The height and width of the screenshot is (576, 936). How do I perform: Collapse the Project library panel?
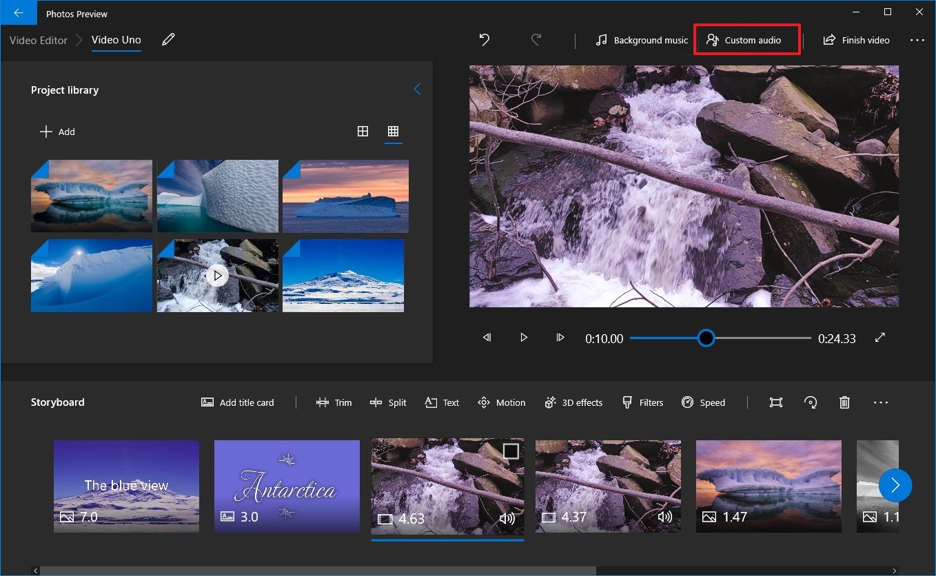[417, 90]
